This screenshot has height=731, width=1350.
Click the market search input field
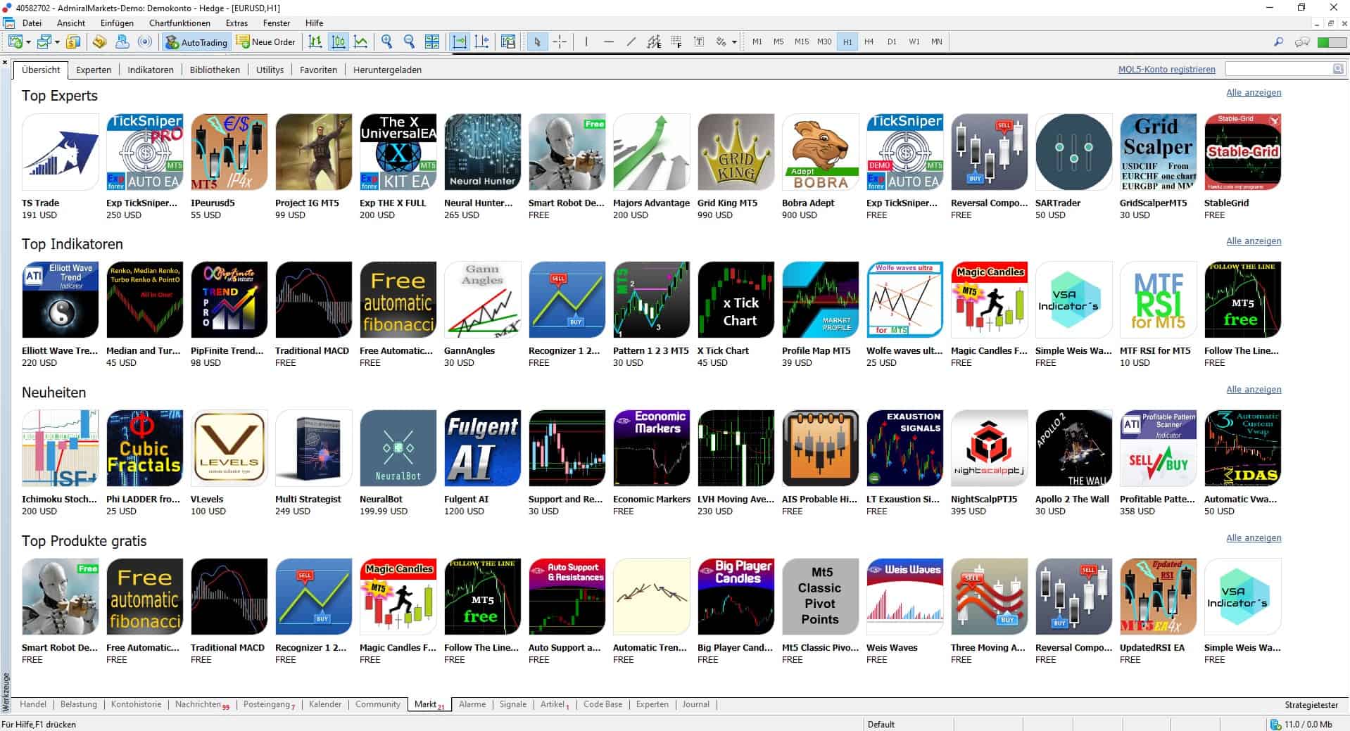(x=1278, y=69)
